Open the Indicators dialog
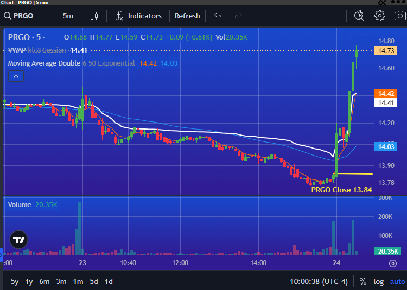 click(138, 16)
